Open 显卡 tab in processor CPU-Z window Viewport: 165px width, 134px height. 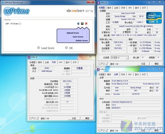137,8
